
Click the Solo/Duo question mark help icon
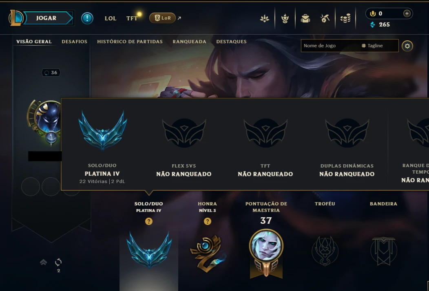tap(149, 221)
